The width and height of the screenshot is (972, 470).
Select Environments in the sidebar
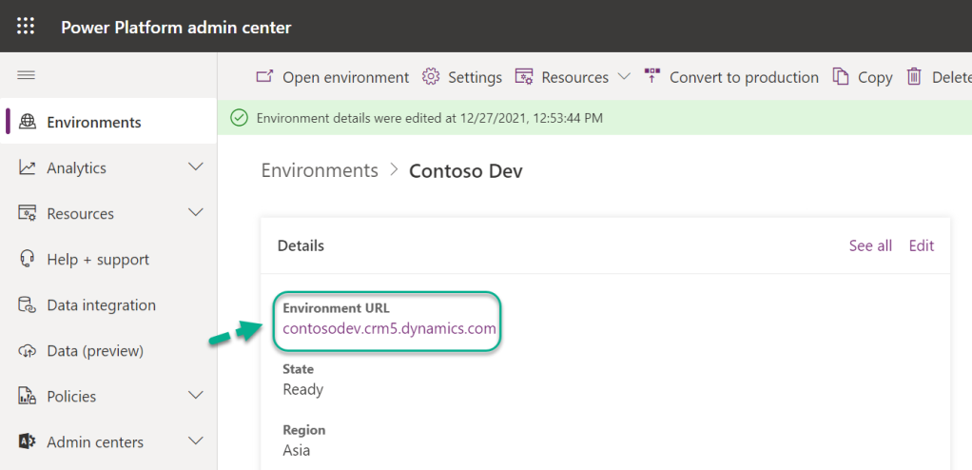click(x=108, y=122)
